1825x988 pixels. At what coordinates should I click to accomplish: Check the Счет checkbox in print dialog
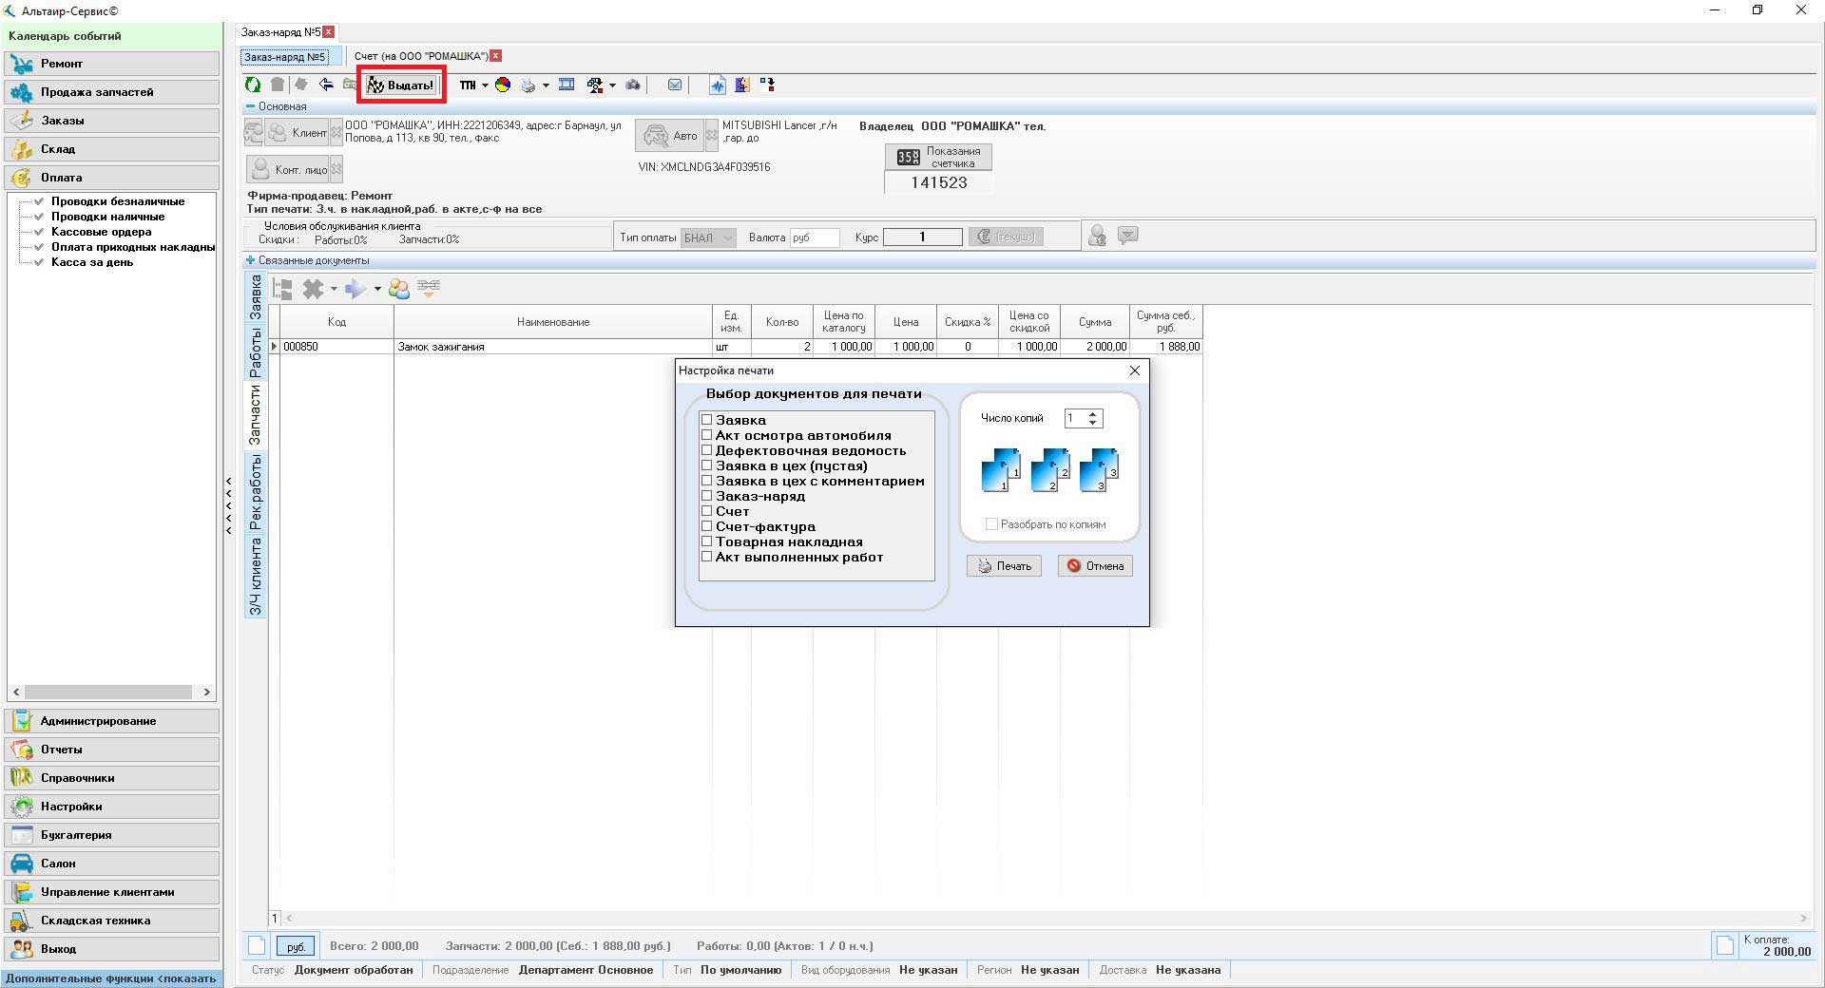(707, 511)
